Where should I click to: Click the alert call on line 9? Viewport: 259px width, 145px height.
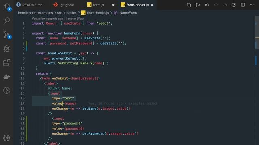tap(76, 63)
